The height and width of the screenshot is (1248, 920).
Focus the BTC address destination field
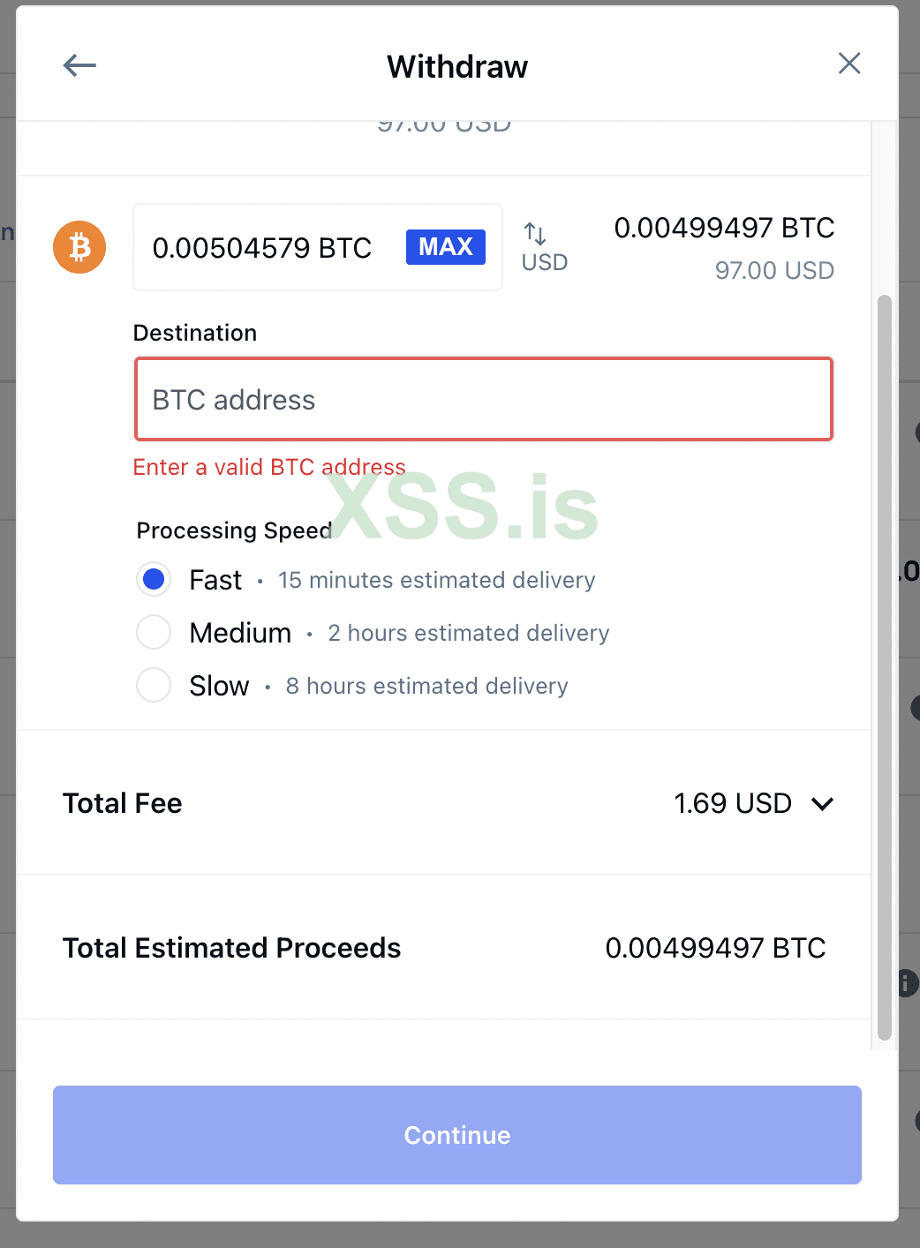point(483,400)
